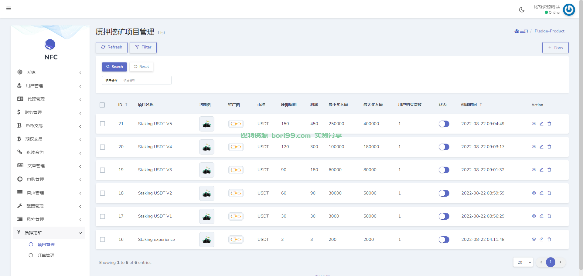
Task: View details of Staking USDT V5
Action: pos(534,124)
